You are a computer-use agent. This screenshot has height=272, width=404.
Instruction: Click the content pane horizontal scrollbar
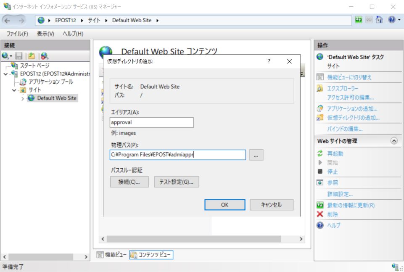(x=194, y=239)
